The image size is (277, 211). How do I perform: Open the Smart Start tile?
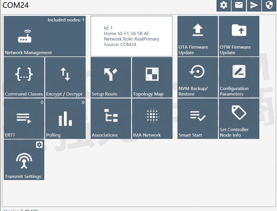(x=198, y=119)
